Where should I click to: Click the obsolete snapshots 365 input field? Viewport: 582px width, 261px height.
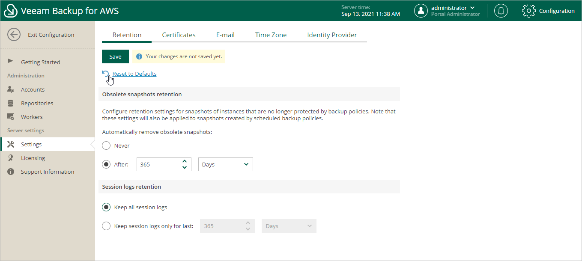[x=164, y=164]
